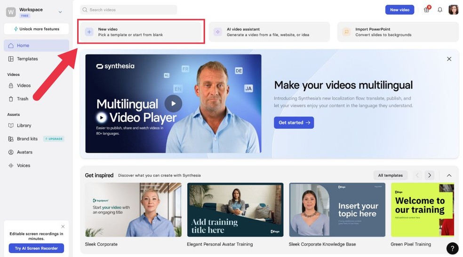The image size is (463, 257).
Task: Click the Voices waveform icon
Action: [11, 165]
